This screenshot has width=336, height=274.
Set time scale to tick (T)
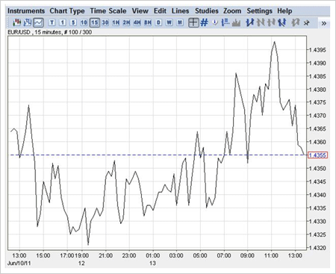pos(52,22)
